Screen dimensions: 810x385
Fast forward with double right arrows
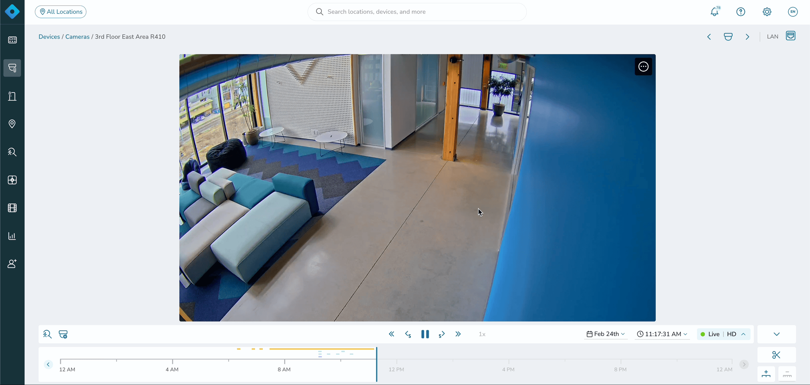pyautogui.click(x=458, y=334)
